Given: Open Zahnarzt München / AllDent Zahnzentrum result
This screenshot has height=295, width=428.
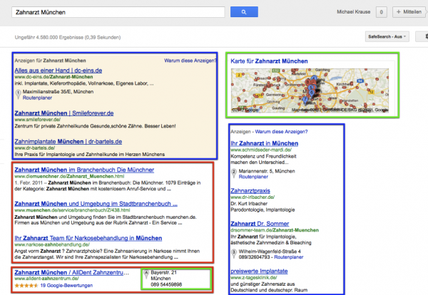Looking at the screenshot, I should coord(72,272).
